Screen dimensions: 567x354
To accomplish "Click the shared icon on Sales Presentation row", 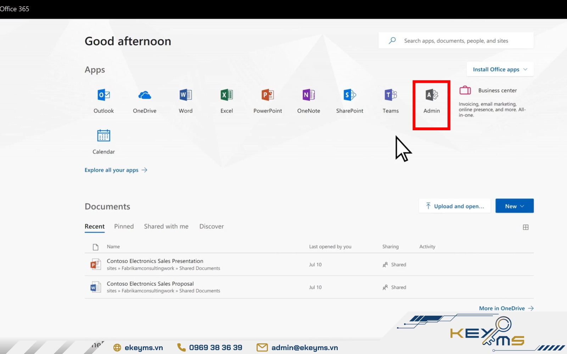I will [385, 264].
